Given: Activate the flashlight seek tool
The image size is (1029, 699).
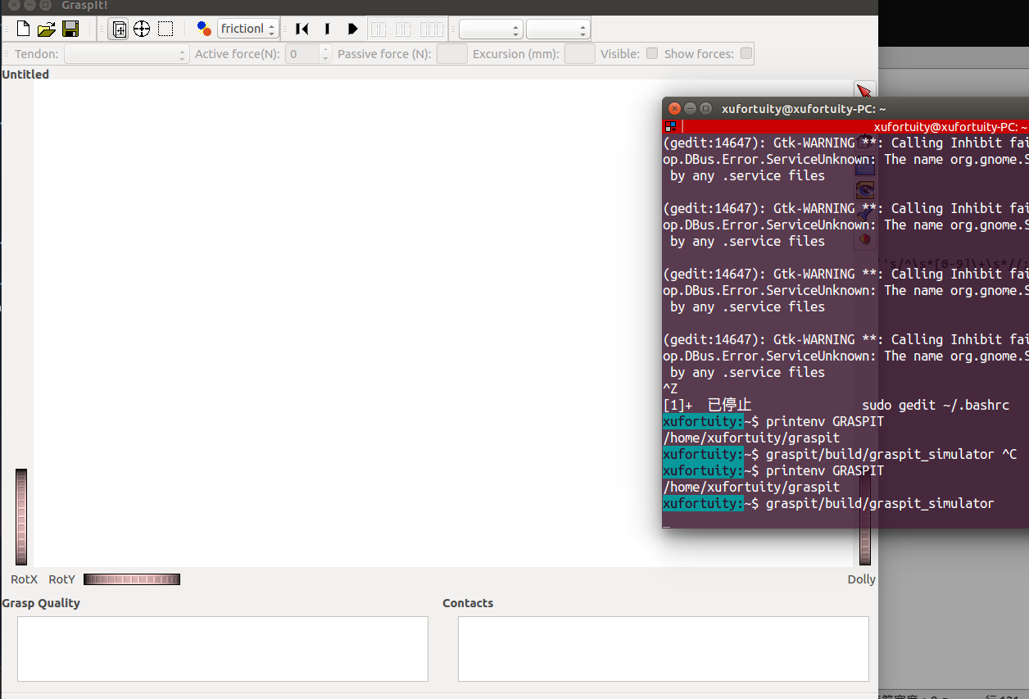Looking at the screenshot, I should coord(865,214).
